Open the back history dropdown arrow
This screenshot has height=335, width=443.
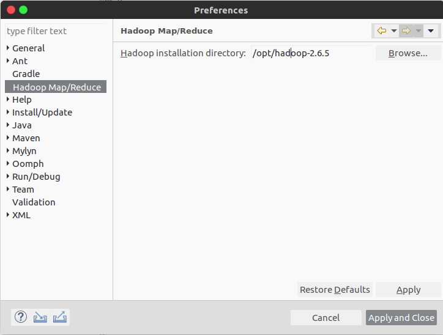pos(394,31)
